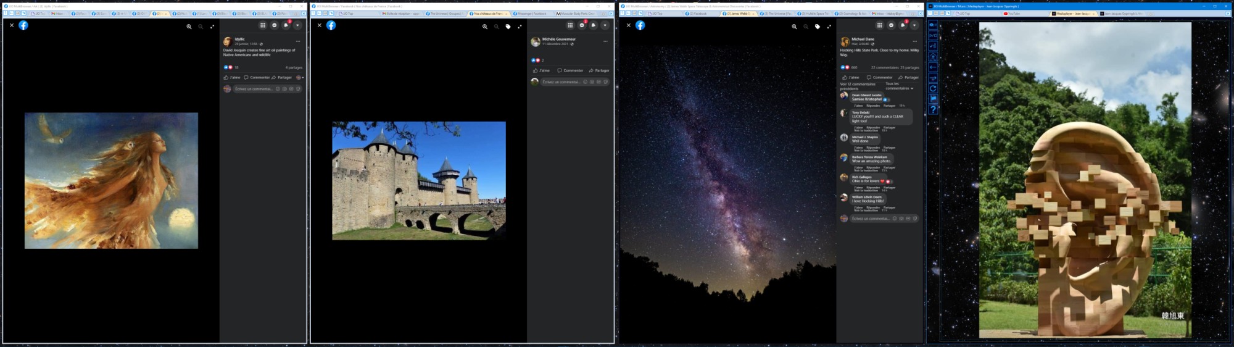The height and width of the screenshot is (347, 1234).
Task: Click the help question mark icon in Mediaplayer sidebar
Action: 933,109
